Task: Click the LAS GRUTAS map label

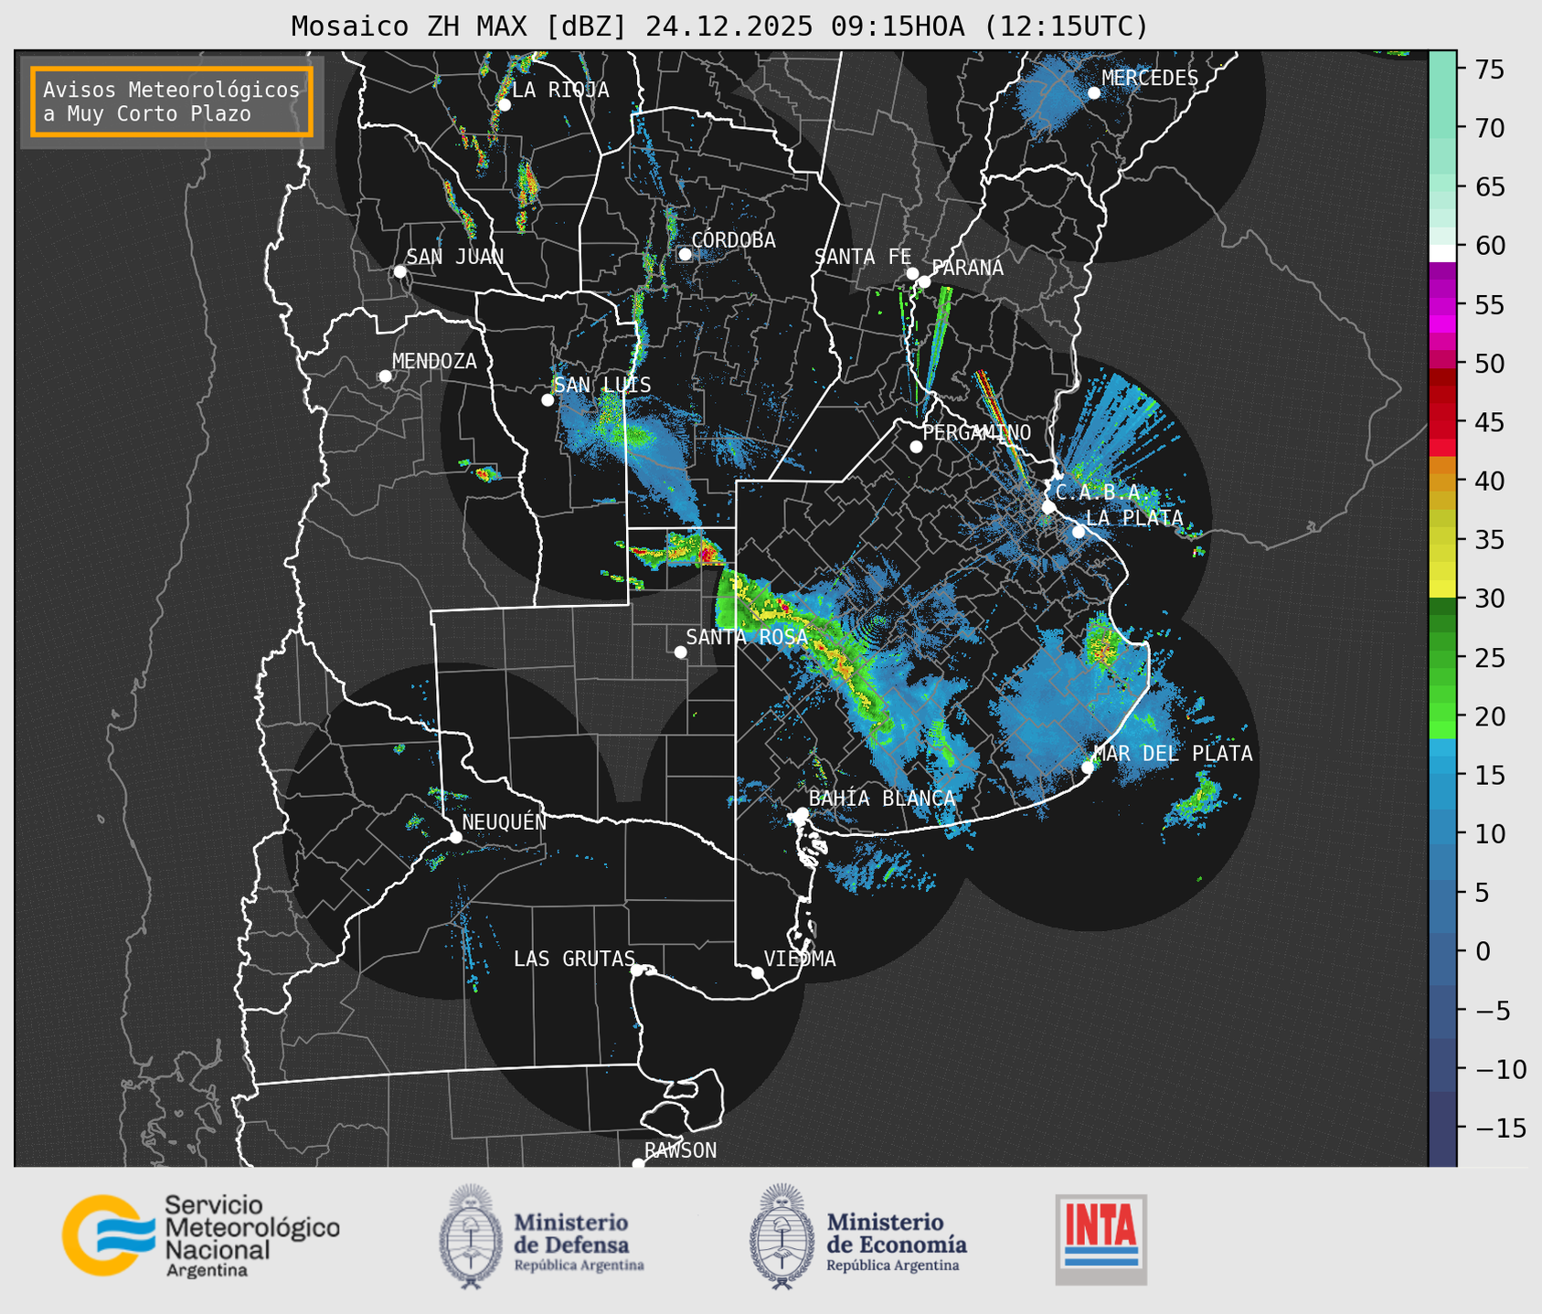Action: pos(574,959)
